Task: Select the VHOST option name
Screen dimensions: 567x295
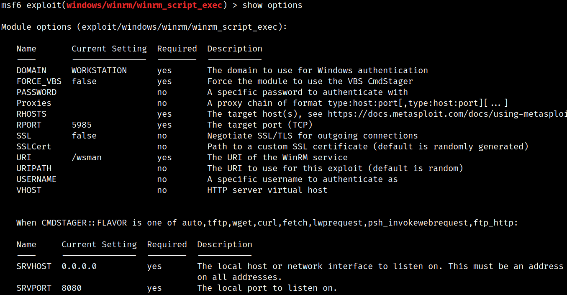Action: coord(29,190)
